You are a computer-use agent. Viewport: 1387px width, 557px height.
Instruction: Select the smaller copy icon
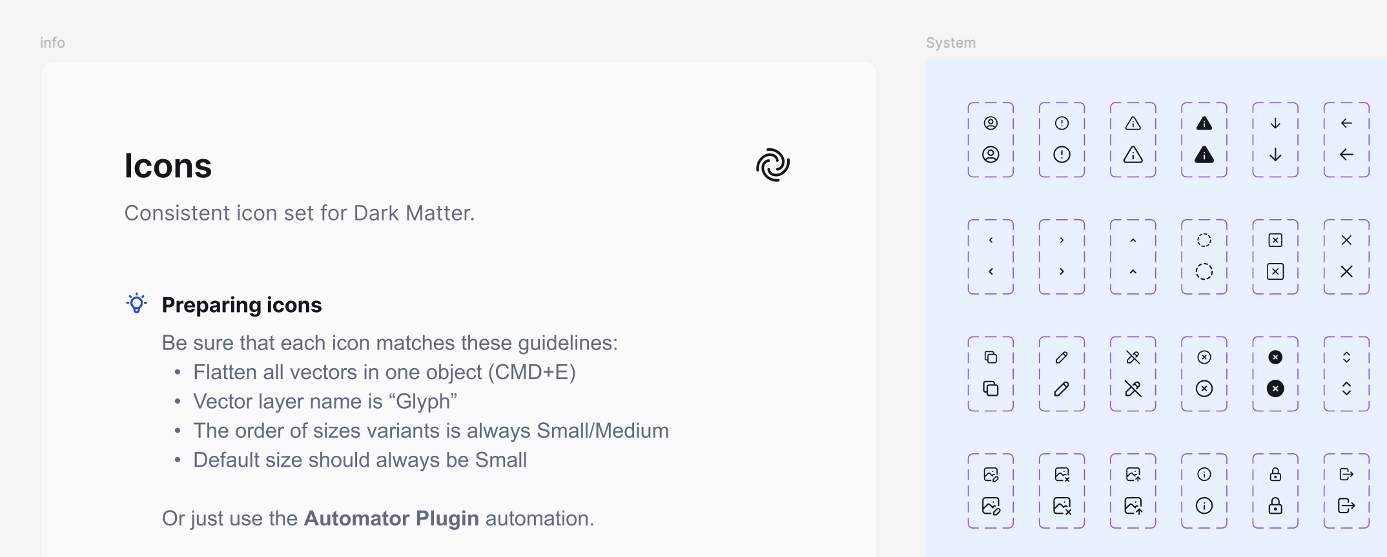[991, 357]
